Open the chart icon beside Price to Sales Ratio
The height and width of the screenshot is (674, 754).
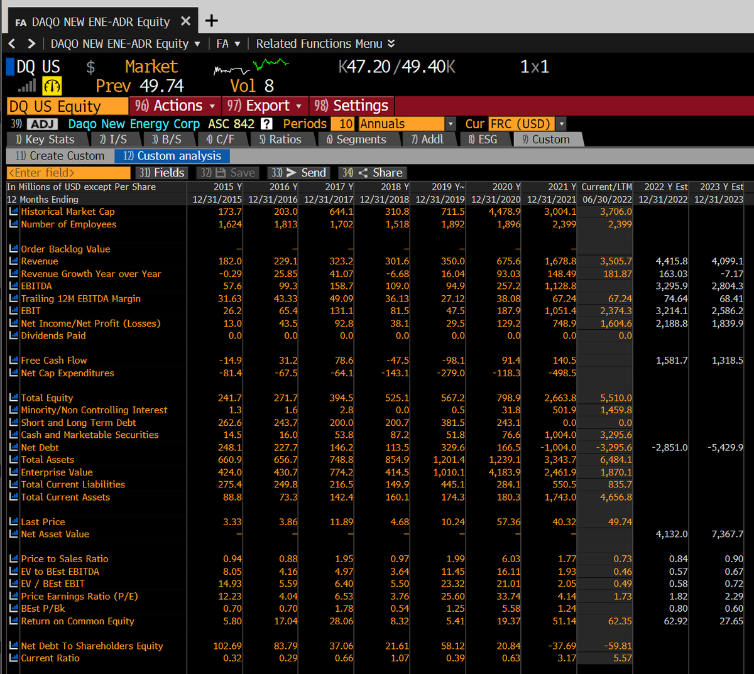pyautogui.click(x=13, y=559)
